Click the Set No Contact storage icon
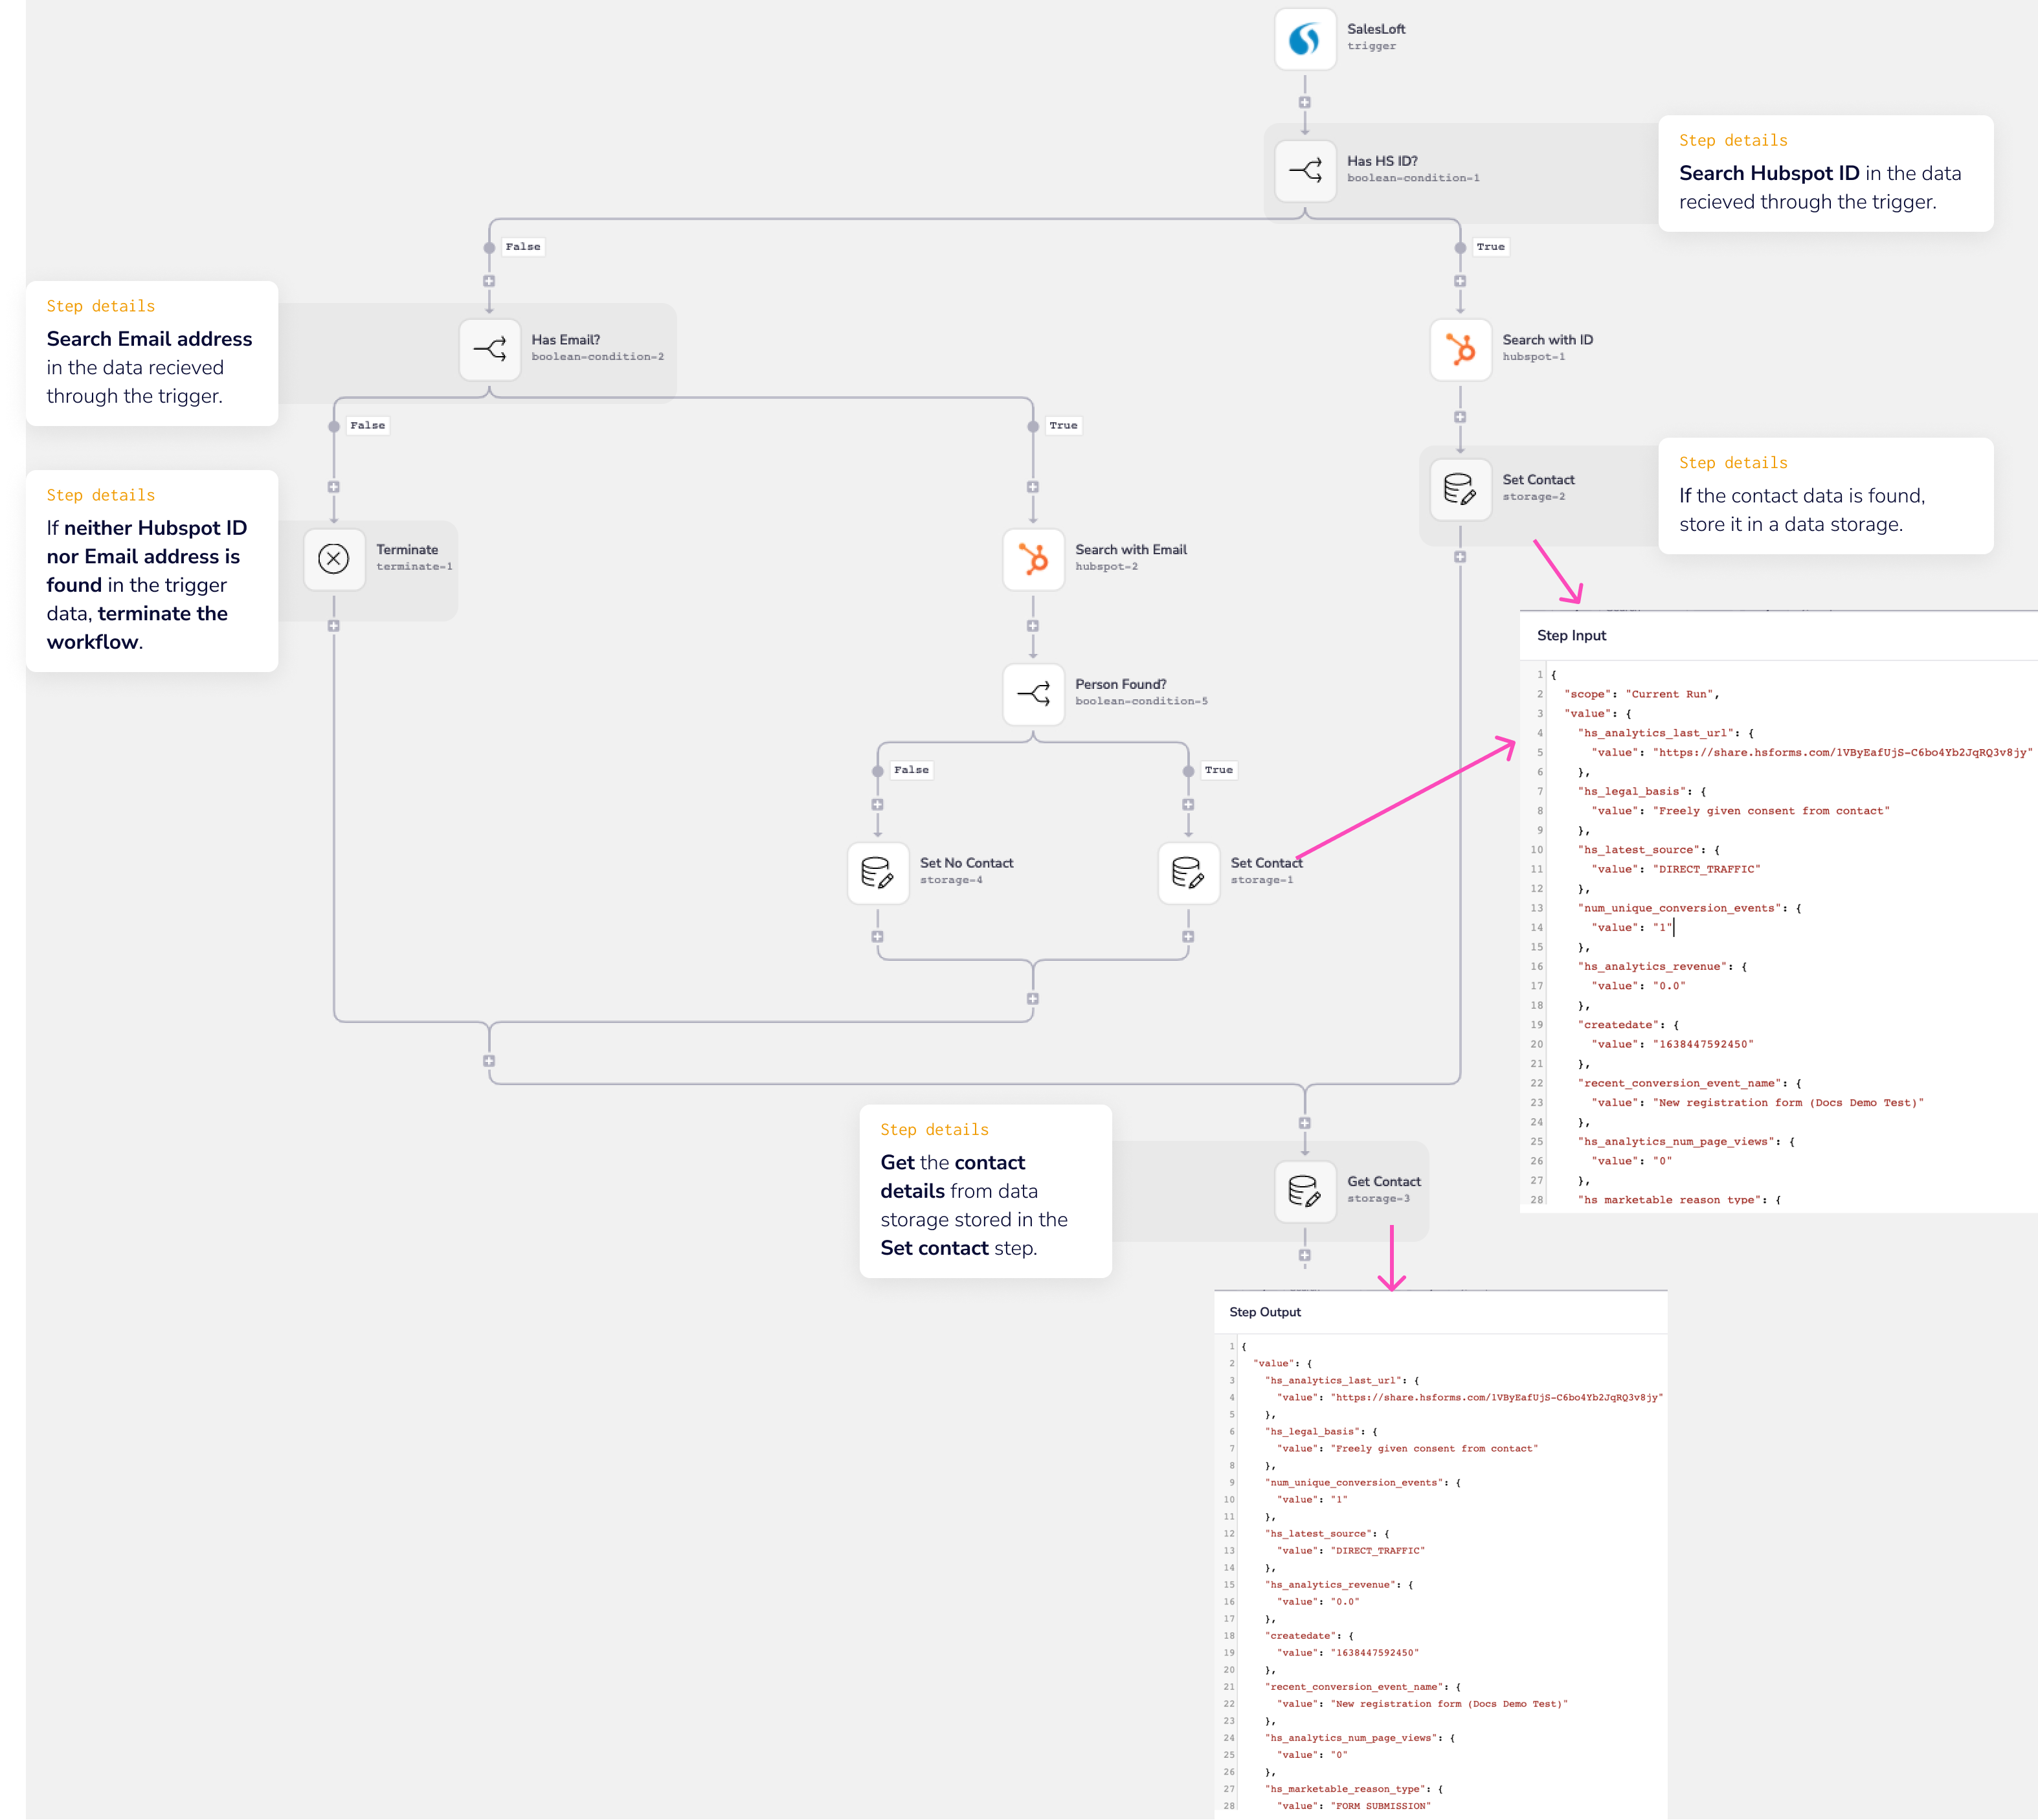 click(x=877, y=873)
